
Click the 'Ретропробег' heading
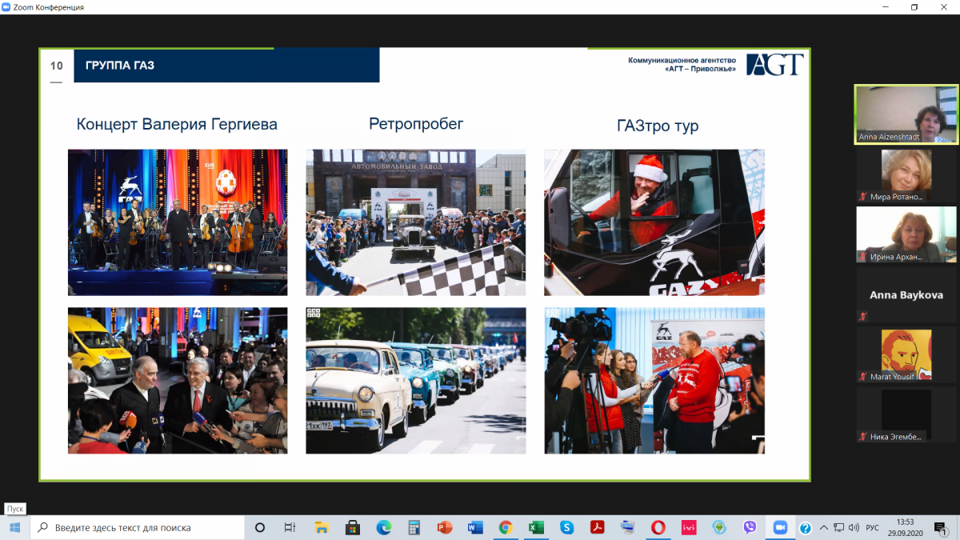pyautogui.click(x=416, y=123)
